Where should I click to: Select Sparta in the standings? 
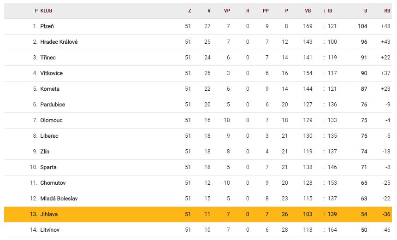coord(48,167)
